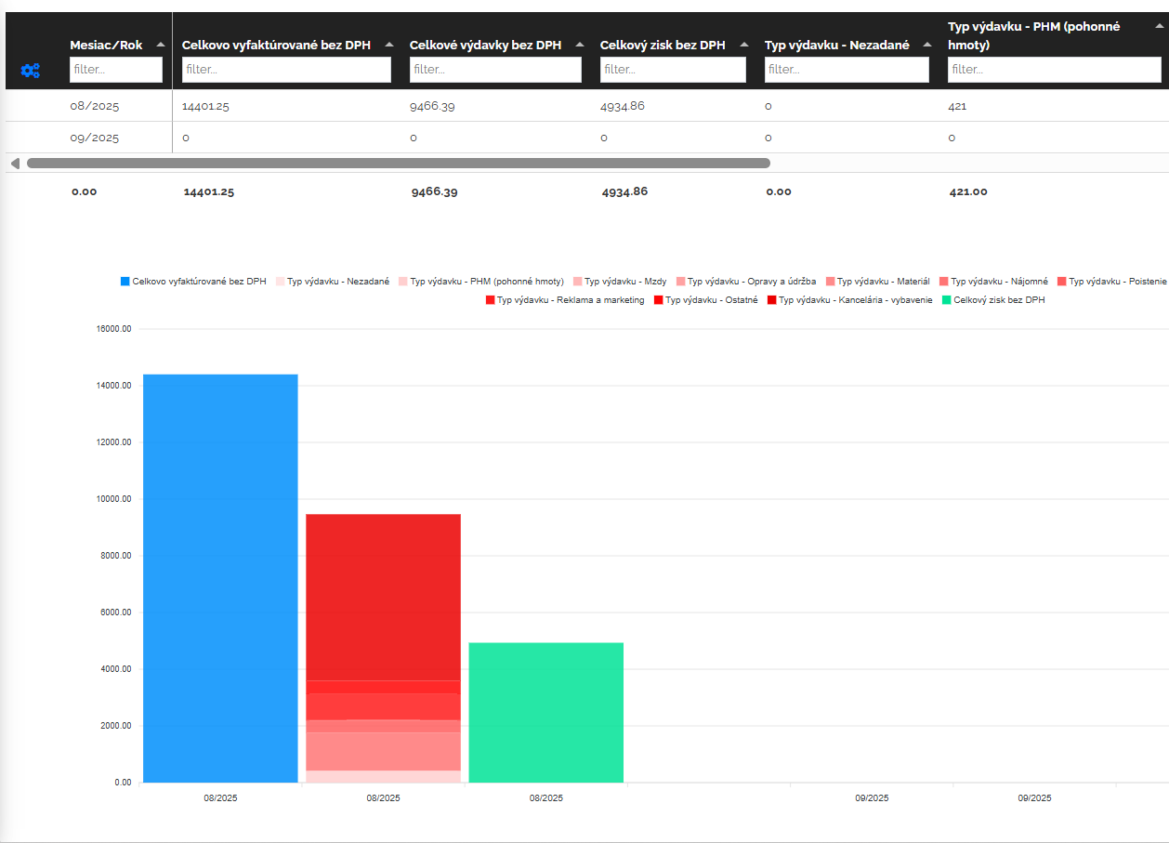Focus the Celkové výdavky bez DPH filter
Viewport: 1169px width, 843px height.
[x=495, y=70]
